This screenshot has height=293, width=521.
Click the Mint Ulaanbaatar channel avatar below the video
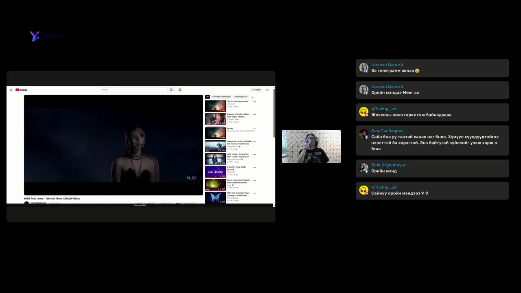pos(26,203)
